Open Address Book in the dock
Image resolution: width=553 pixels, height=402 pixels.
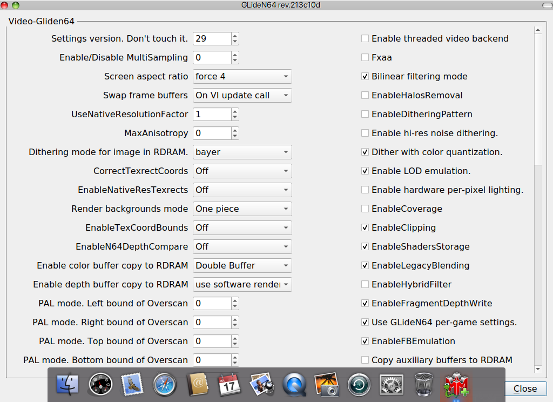click(x=197, y=385)
